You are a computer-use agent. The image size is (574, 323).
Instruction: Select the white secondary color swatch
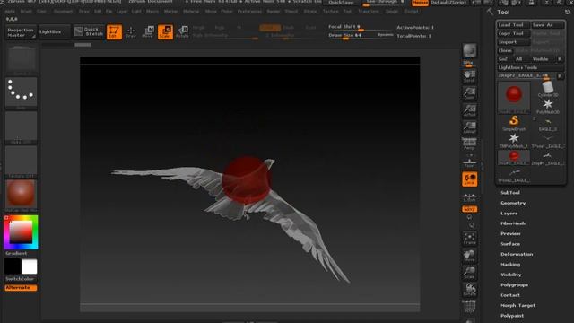[30, 266]
